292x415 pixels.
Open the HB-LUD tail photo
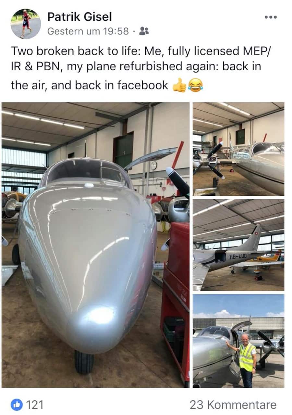tap(238, 245)
